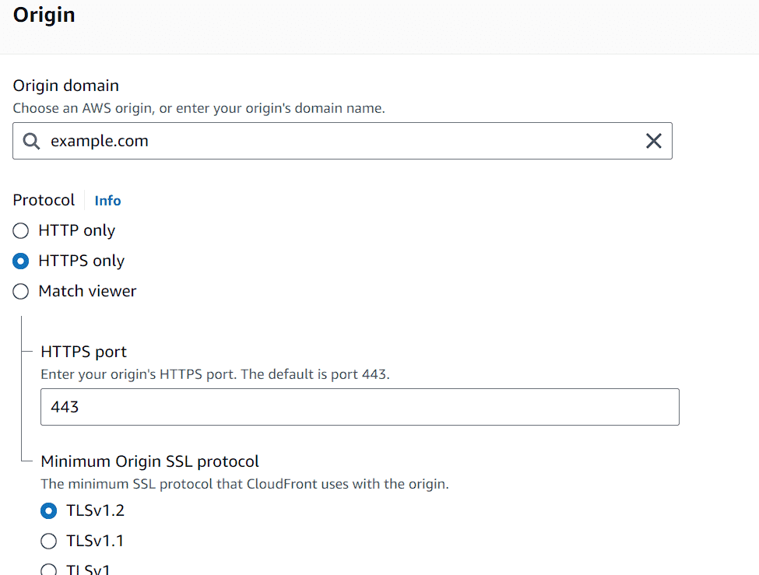Open the Info link next to Protocol
The image size is (759, 575).
(107, 200)
